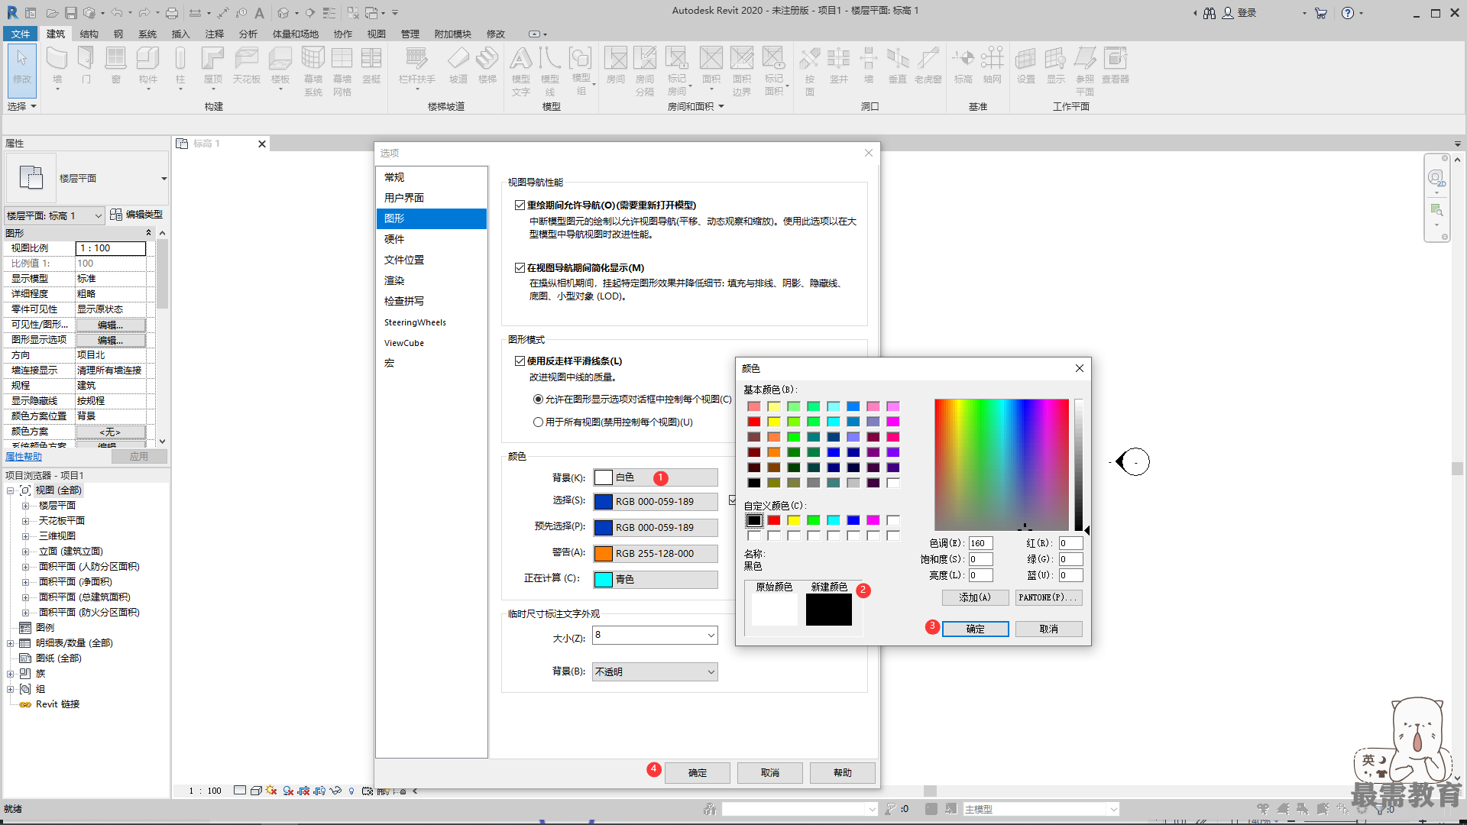Pick the red custom color swatch
1467x825 pixels.
click(774, 520)
